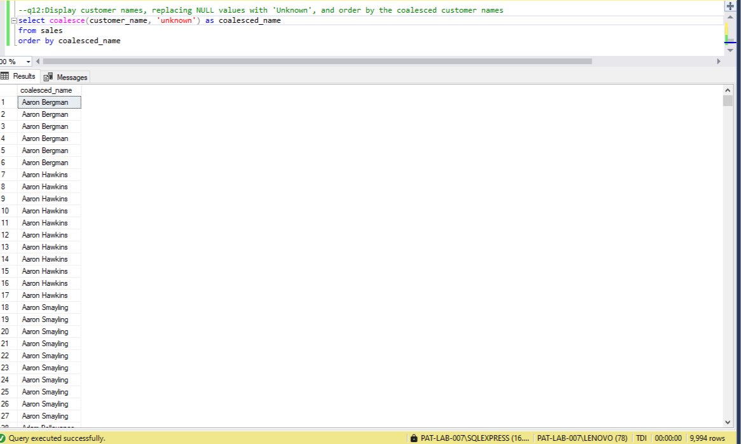Click row header number 5

click(8, 151)
